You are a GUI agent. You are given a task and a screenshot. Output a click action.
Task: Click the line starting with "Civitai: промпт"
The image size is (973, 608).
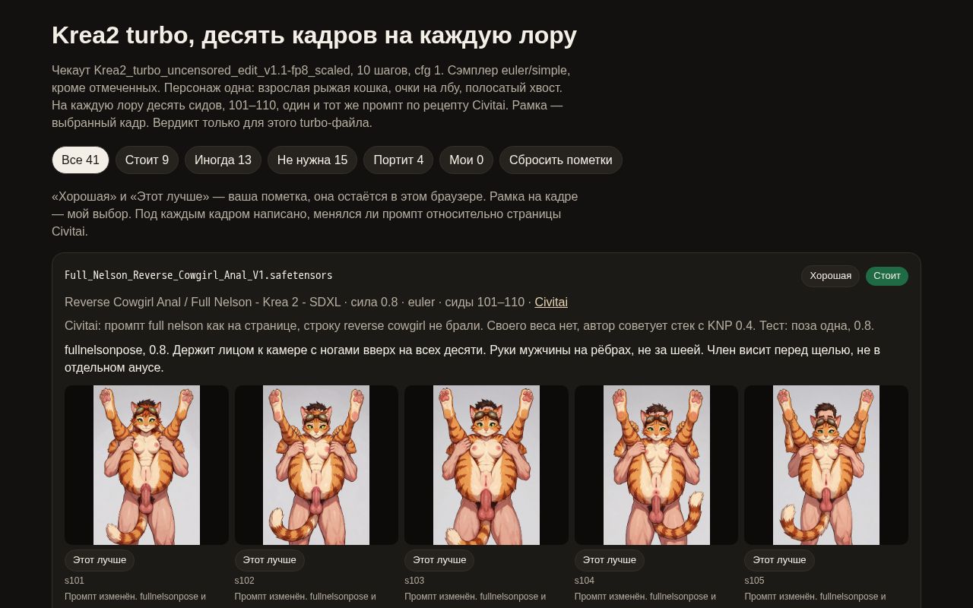(469, 325)
